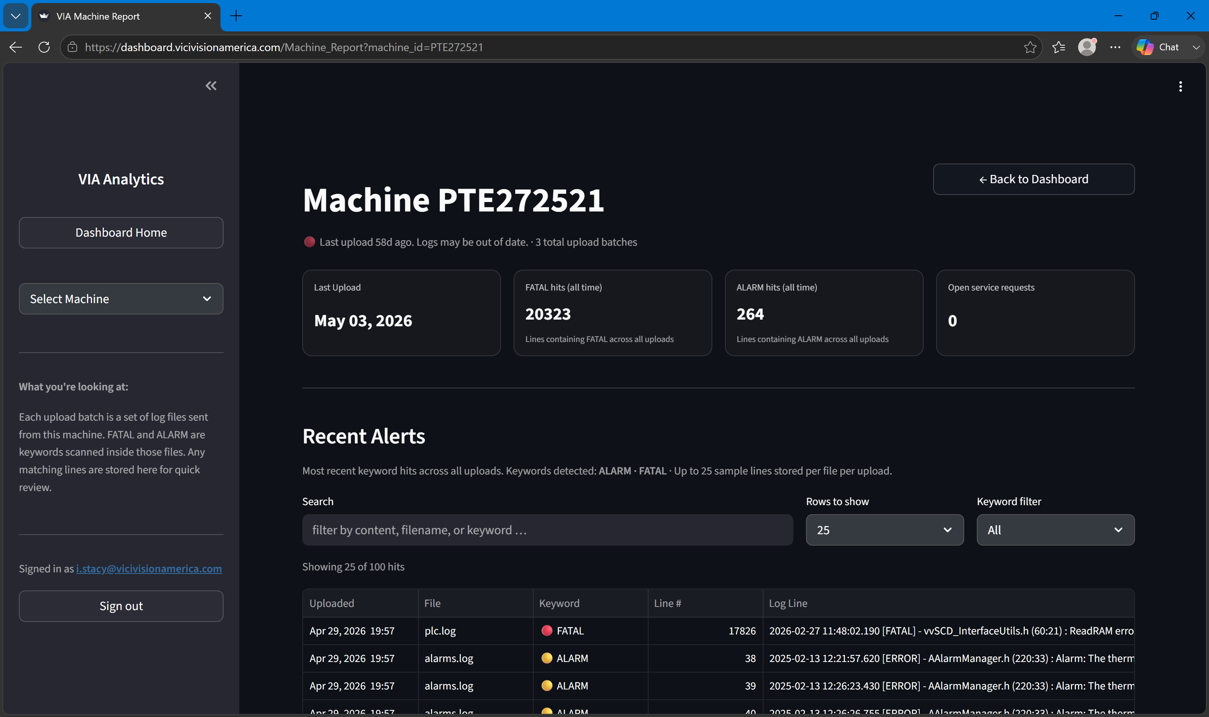Open the Copilot Chat button

1157,47
